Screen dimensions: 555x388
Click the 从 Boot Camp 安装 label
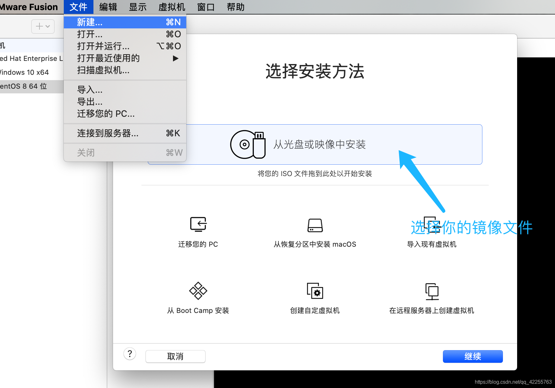pyautogui.click(x=198, y=310)
